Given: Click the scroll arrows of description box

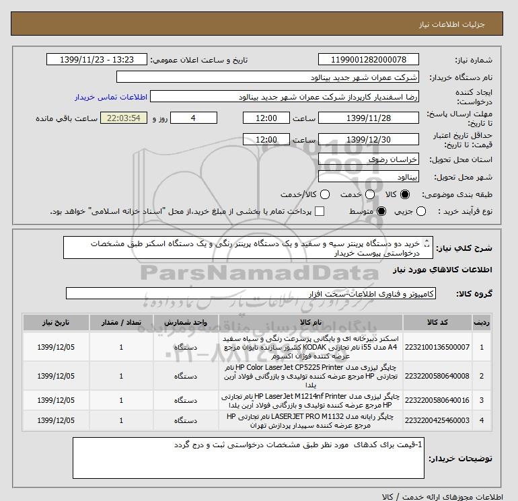Looking at the screenshot, I should 427,243.
